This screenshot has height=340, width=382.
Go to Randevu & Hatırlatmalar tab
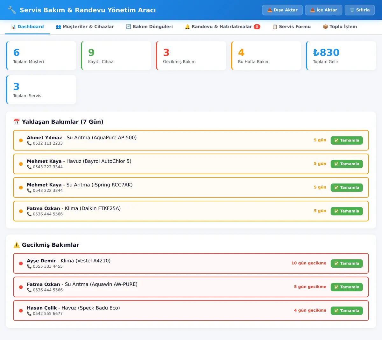[x=223, y=27]
